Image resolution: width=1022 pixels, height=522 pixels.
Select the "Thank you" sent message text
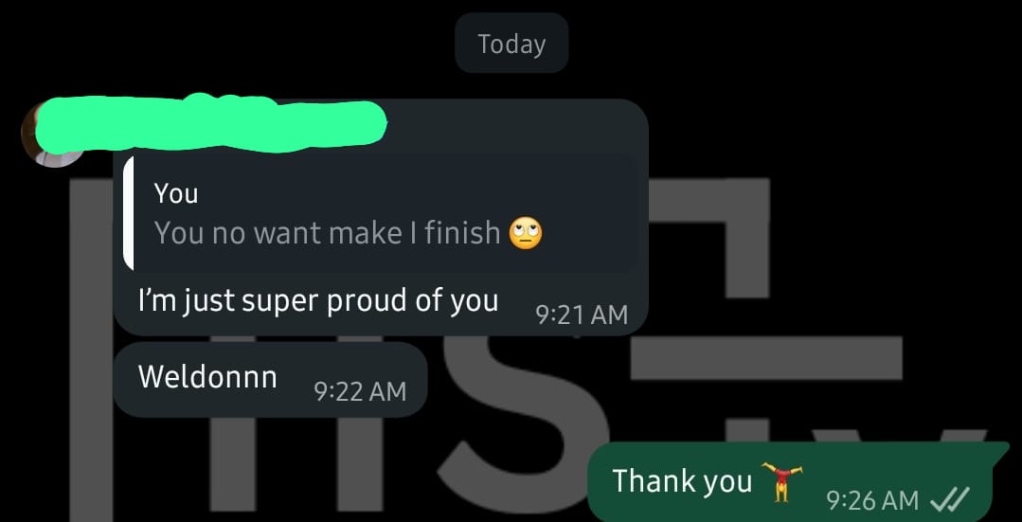click(x=682, y=481)
